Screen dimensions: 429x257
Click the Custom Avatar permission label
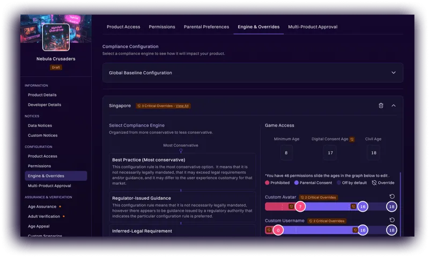(x=280, y=197)
